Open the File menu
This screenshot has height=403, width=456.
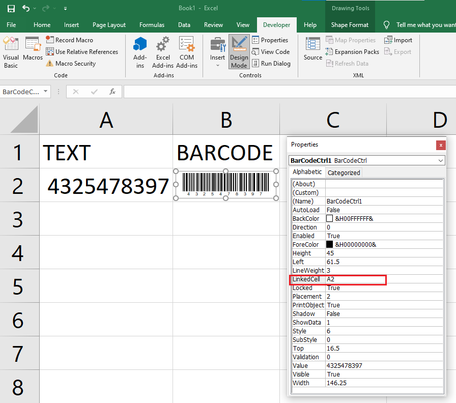pos(11,25)
